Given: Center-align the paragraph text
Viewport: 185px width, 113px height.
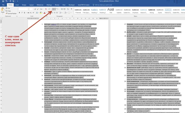Looking at the screenshot, I should click(x=52, y=13).
